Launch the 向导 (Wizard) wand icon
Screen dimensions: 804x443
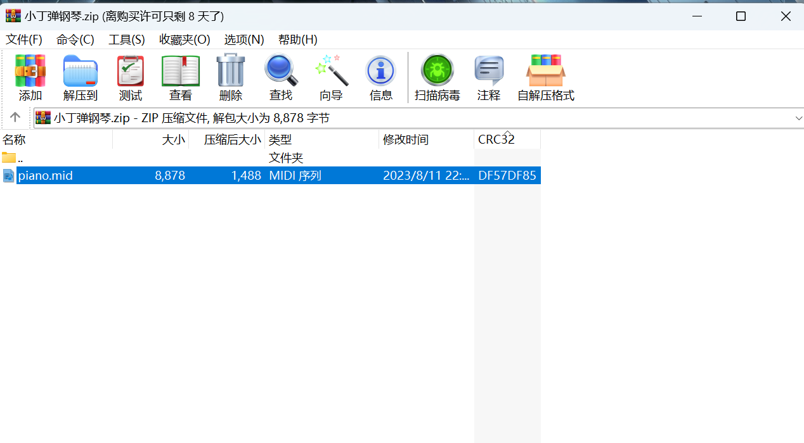pos(331,71)
